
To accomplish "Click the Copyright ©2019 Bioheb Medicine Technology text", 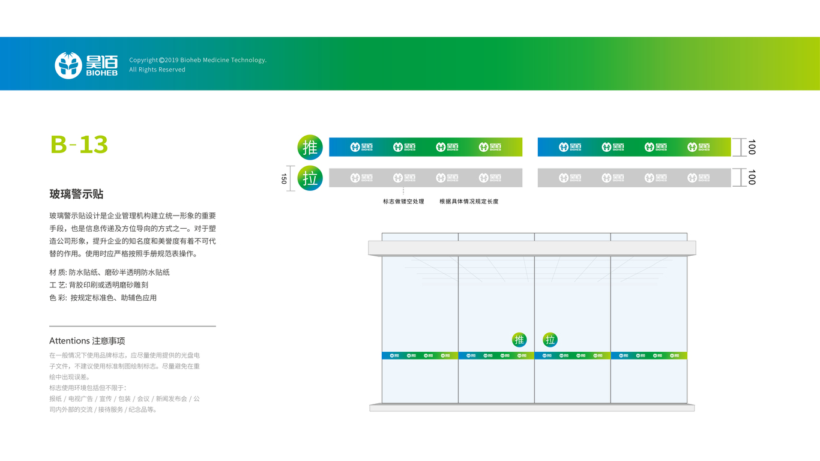I will [197, 60].
